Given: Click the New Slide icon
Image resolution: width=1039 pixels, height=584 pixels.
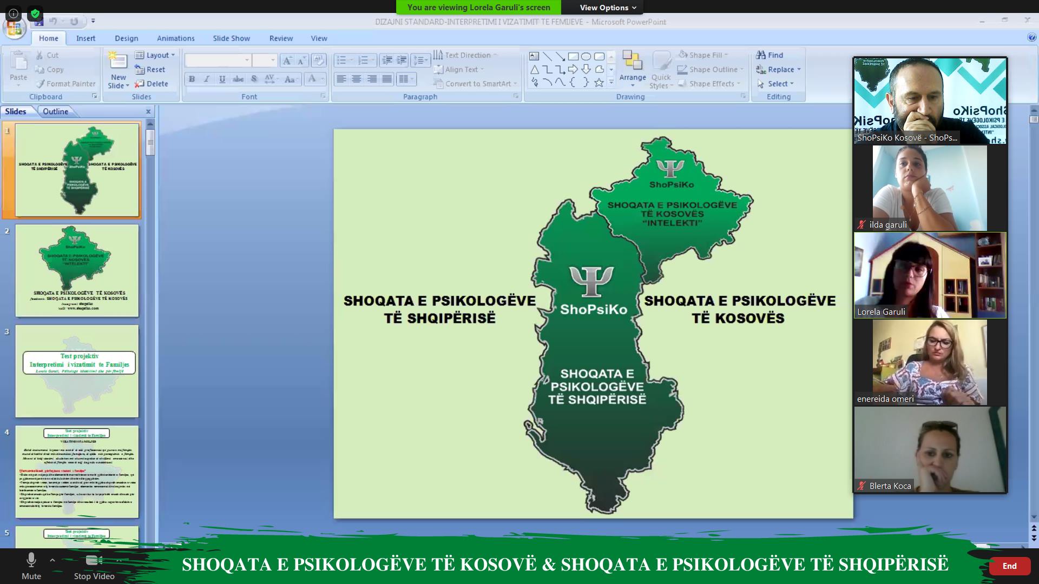Looking at the screenshot, I should [119, 61].
